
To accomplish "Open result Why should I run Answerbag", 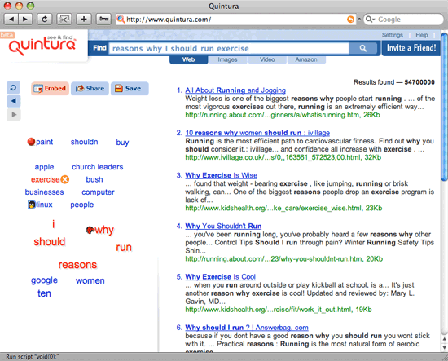I will [x=247, y=328].
